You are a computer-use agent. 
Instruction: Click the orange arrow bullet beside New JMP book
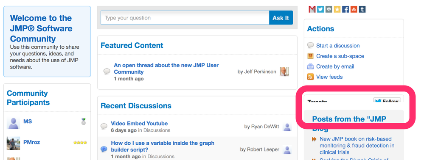(314, 139)
